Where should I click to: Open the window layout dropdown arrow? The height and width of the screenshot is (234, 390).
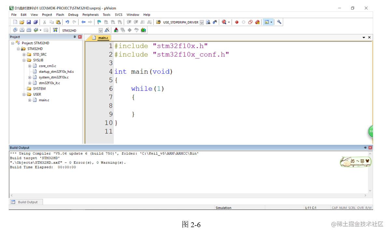pos(272,22)
